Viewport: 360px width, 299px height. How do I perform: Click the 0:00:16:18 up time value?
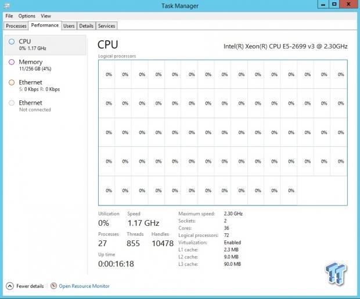(116, 264)
